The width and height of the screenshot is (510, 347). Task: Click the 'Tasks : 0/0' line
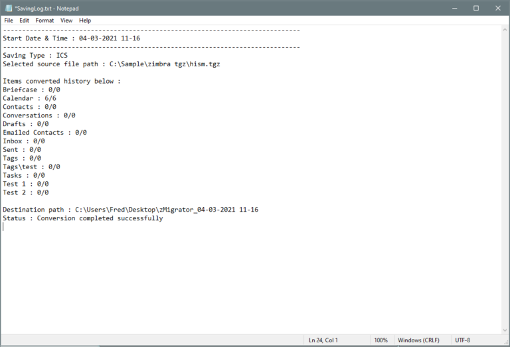(24, 175)
